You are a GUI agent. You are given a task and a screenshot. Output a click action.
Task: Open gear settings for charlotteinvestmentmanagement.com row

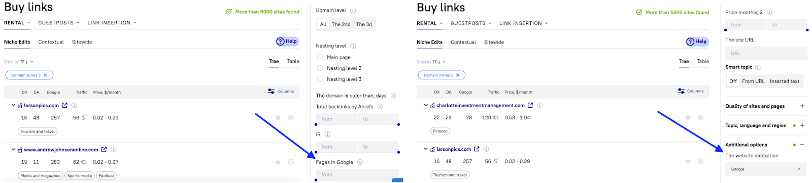(701, 117)
